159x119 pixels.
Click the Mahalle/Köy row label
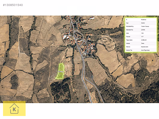point(130,26)
